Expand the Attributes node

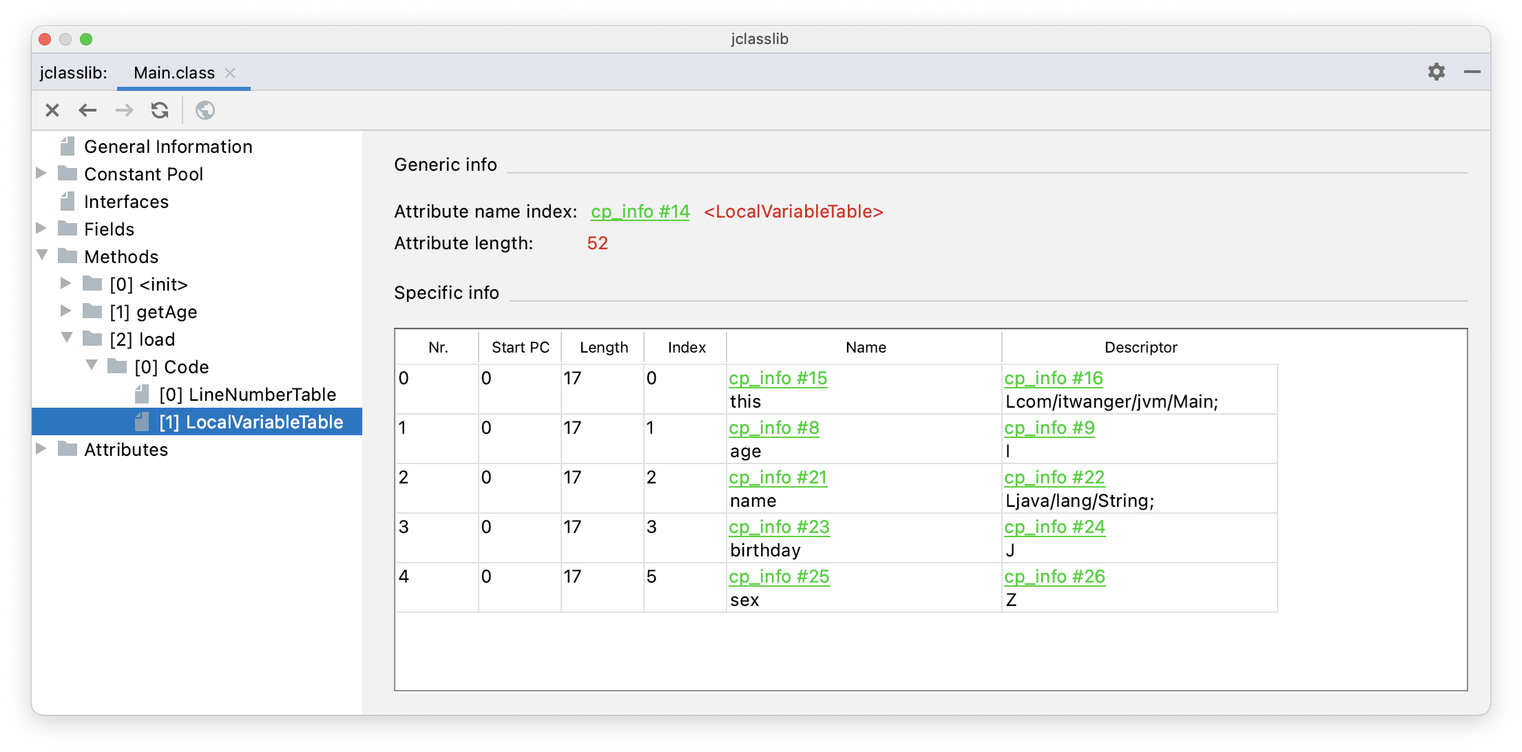click(41, 449)
